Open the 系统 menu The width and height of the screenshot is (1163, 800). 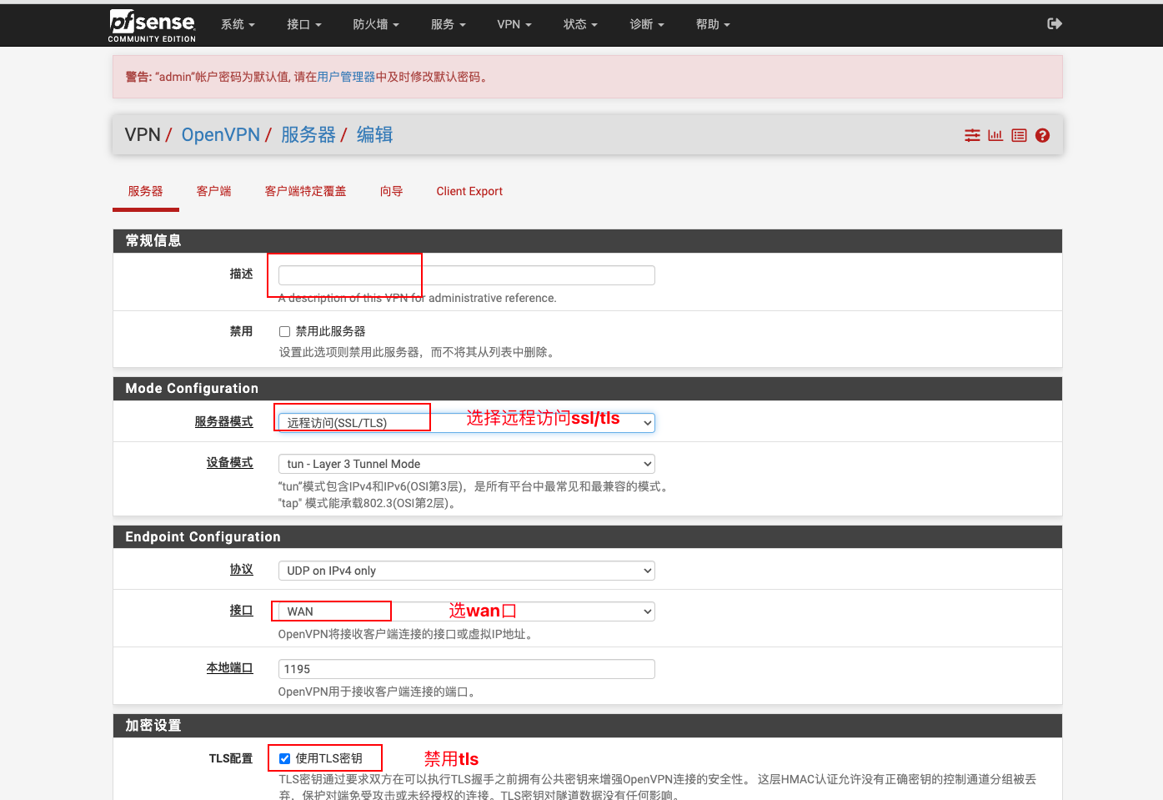[x=238, y=24]
